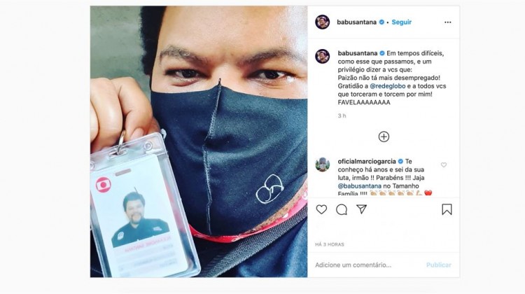Open comments with the speech bubble icon
The image size is (525, 294).
[x=342, y=209]
